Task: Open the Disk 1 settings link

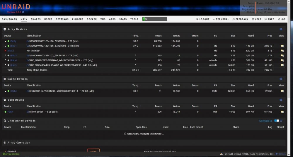Action: click(x=13, y=46)
